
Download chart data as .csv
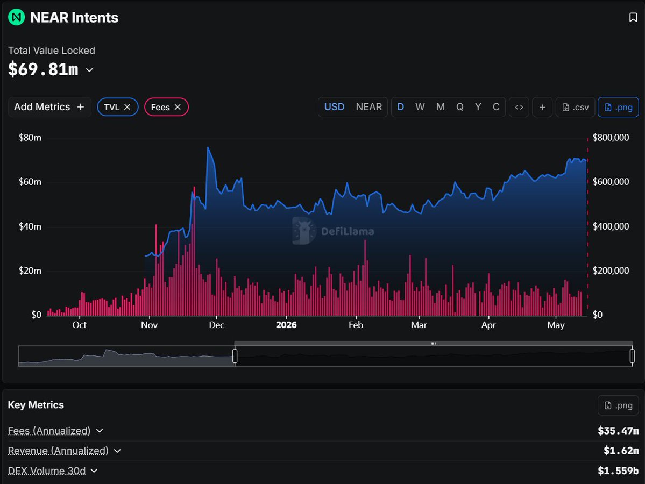(576, 108)
